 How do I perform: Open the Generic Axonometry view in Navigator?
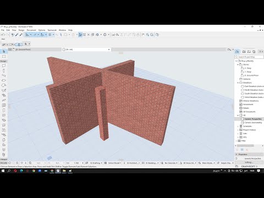[253, 123]
